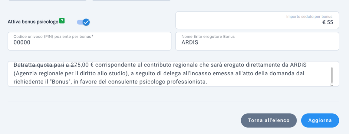349x134 pixels.
Task: Click the green question mark help icon
Action: 62,21
